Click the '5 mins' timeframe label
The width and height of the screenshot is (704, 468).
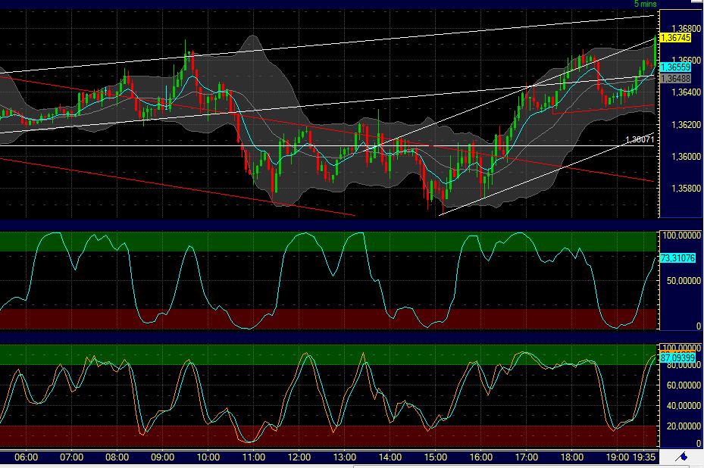[x=645, y=4]
